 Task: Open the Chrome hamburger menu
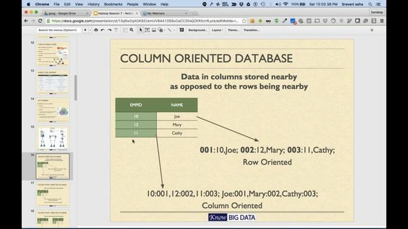pyautogui.click(x=382, y=21)
